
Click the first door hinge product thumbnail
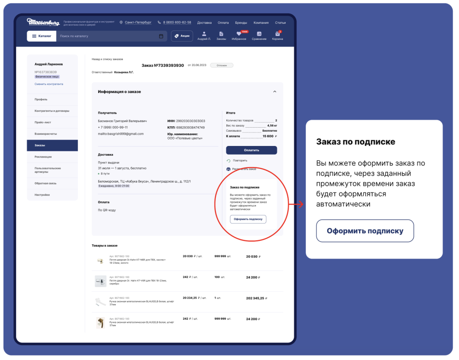point(100,260)
